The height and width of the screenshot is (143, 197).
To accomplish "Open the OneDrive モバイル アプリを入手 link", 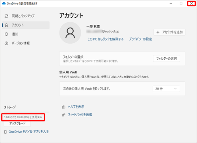I will [x=29, y=132].
